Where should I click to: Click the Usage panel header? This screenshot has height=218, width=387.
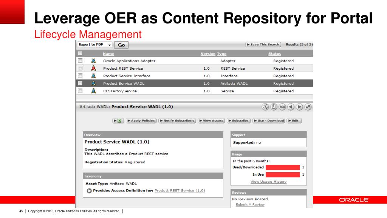269,154
